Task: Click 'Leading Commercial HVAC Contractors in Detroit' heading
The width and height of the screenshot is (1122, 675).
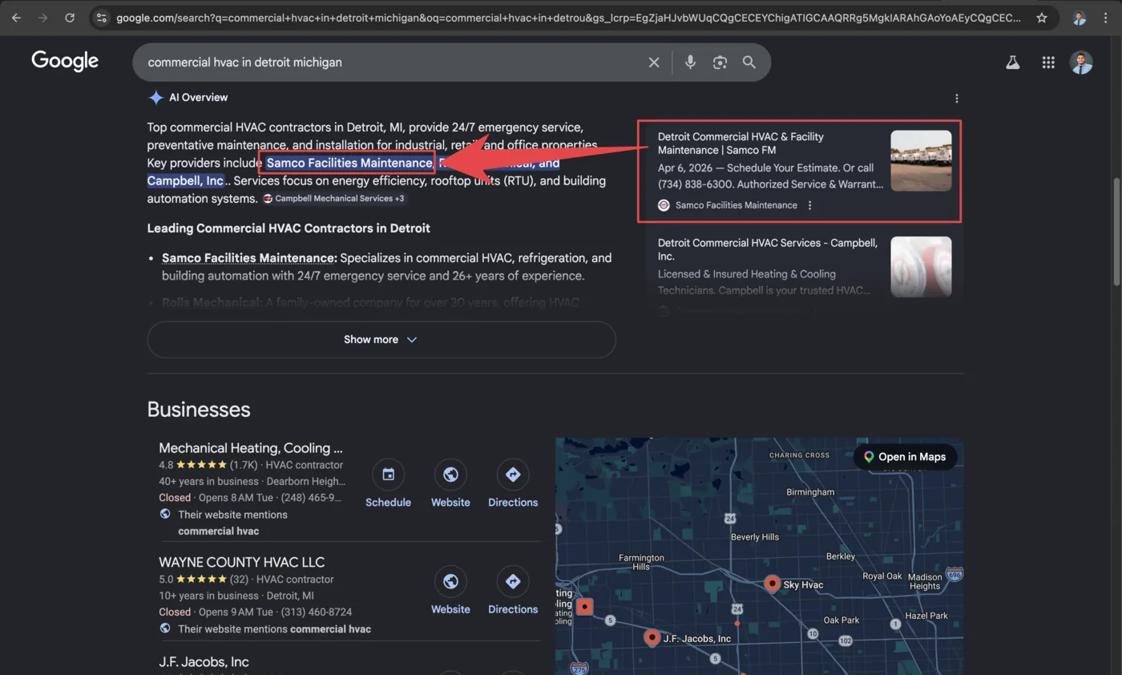Action: click(x=289, y=228)
